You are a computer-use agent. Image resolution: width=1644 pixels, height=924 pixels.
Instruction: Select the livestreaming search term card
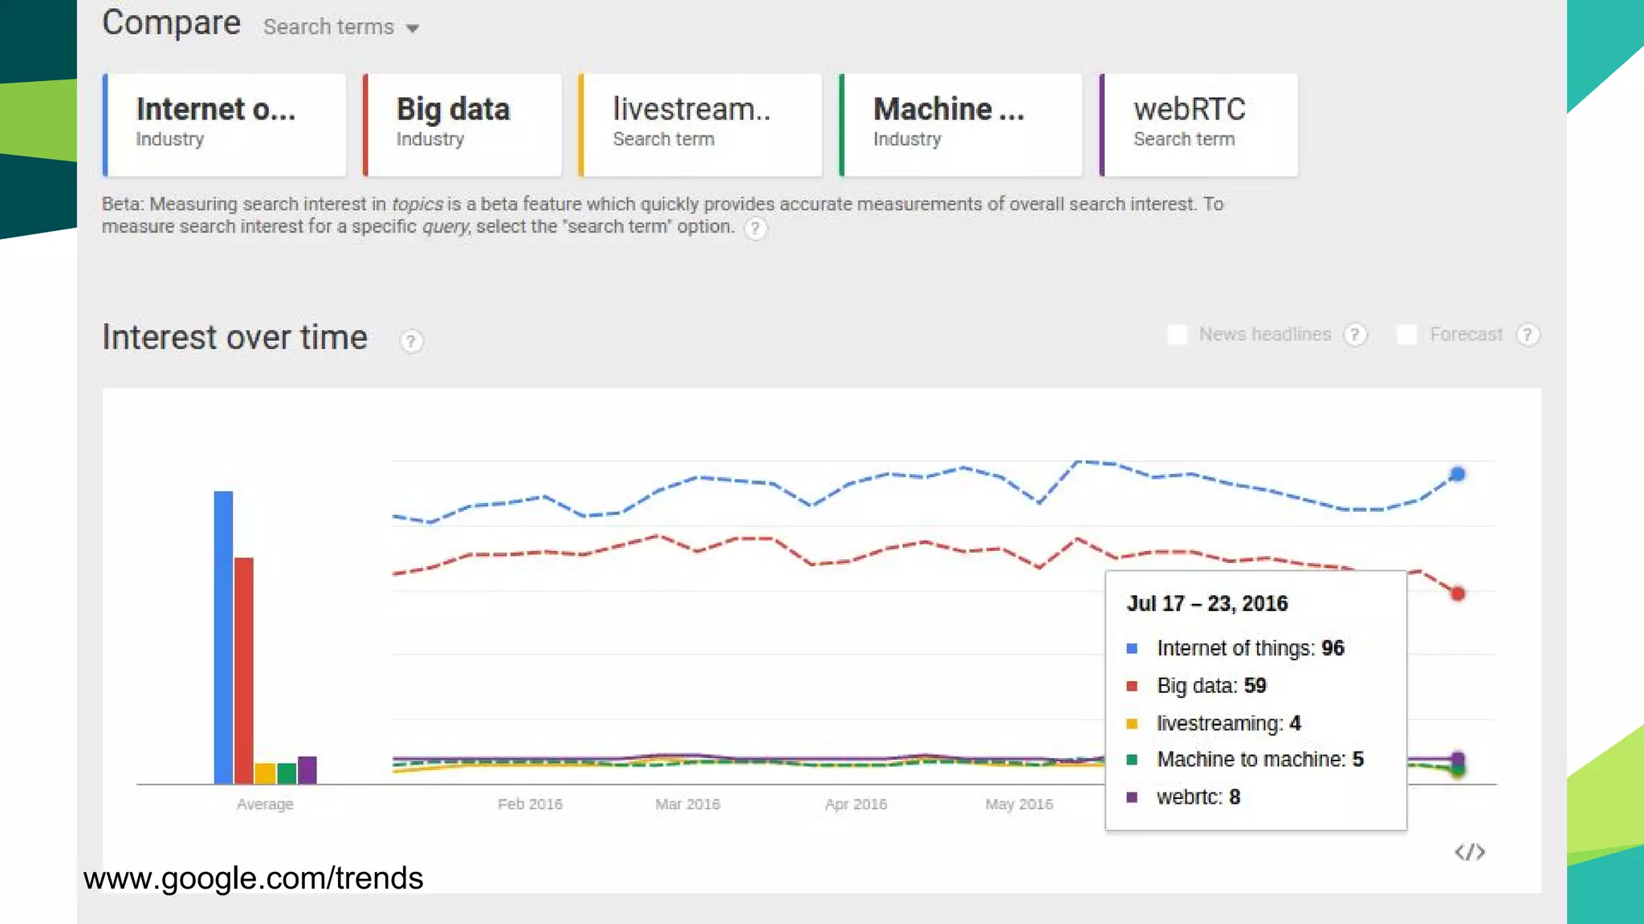(700, 125)
